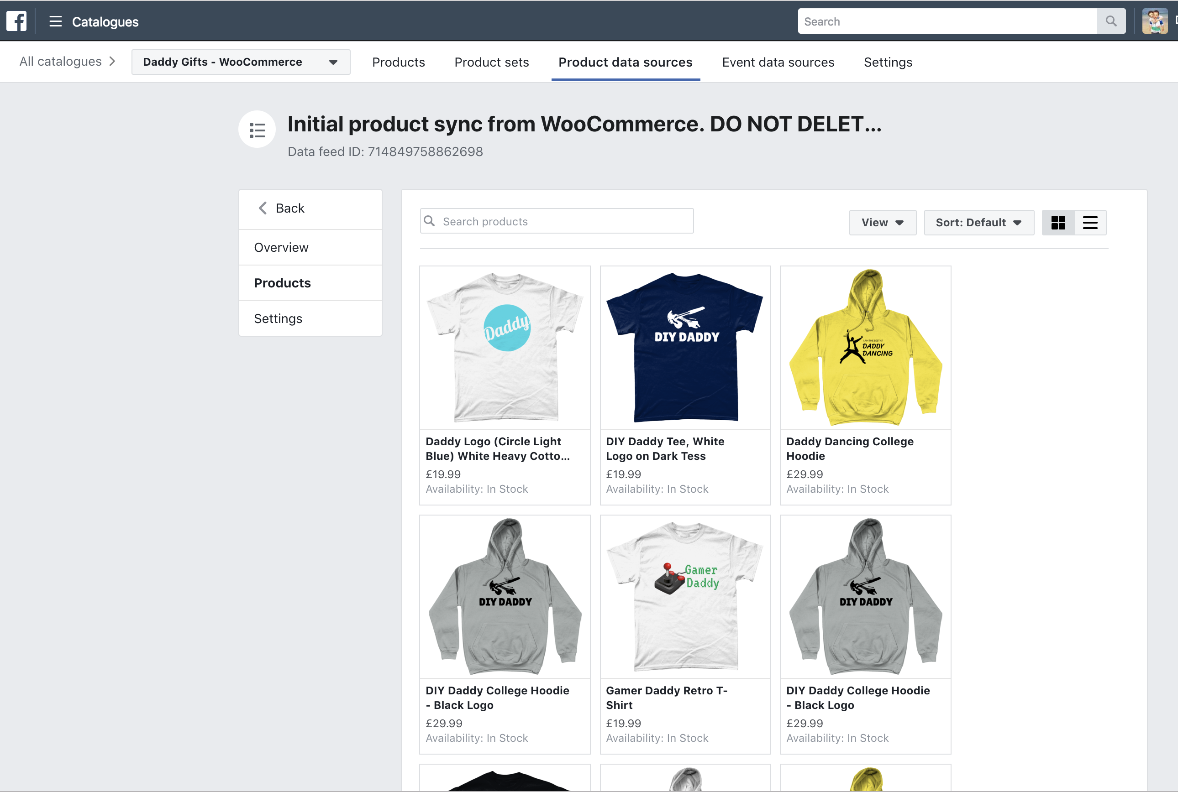1178x792 pixels.
Task: Open Settings in the sidebar
Action: coord(310,319)
